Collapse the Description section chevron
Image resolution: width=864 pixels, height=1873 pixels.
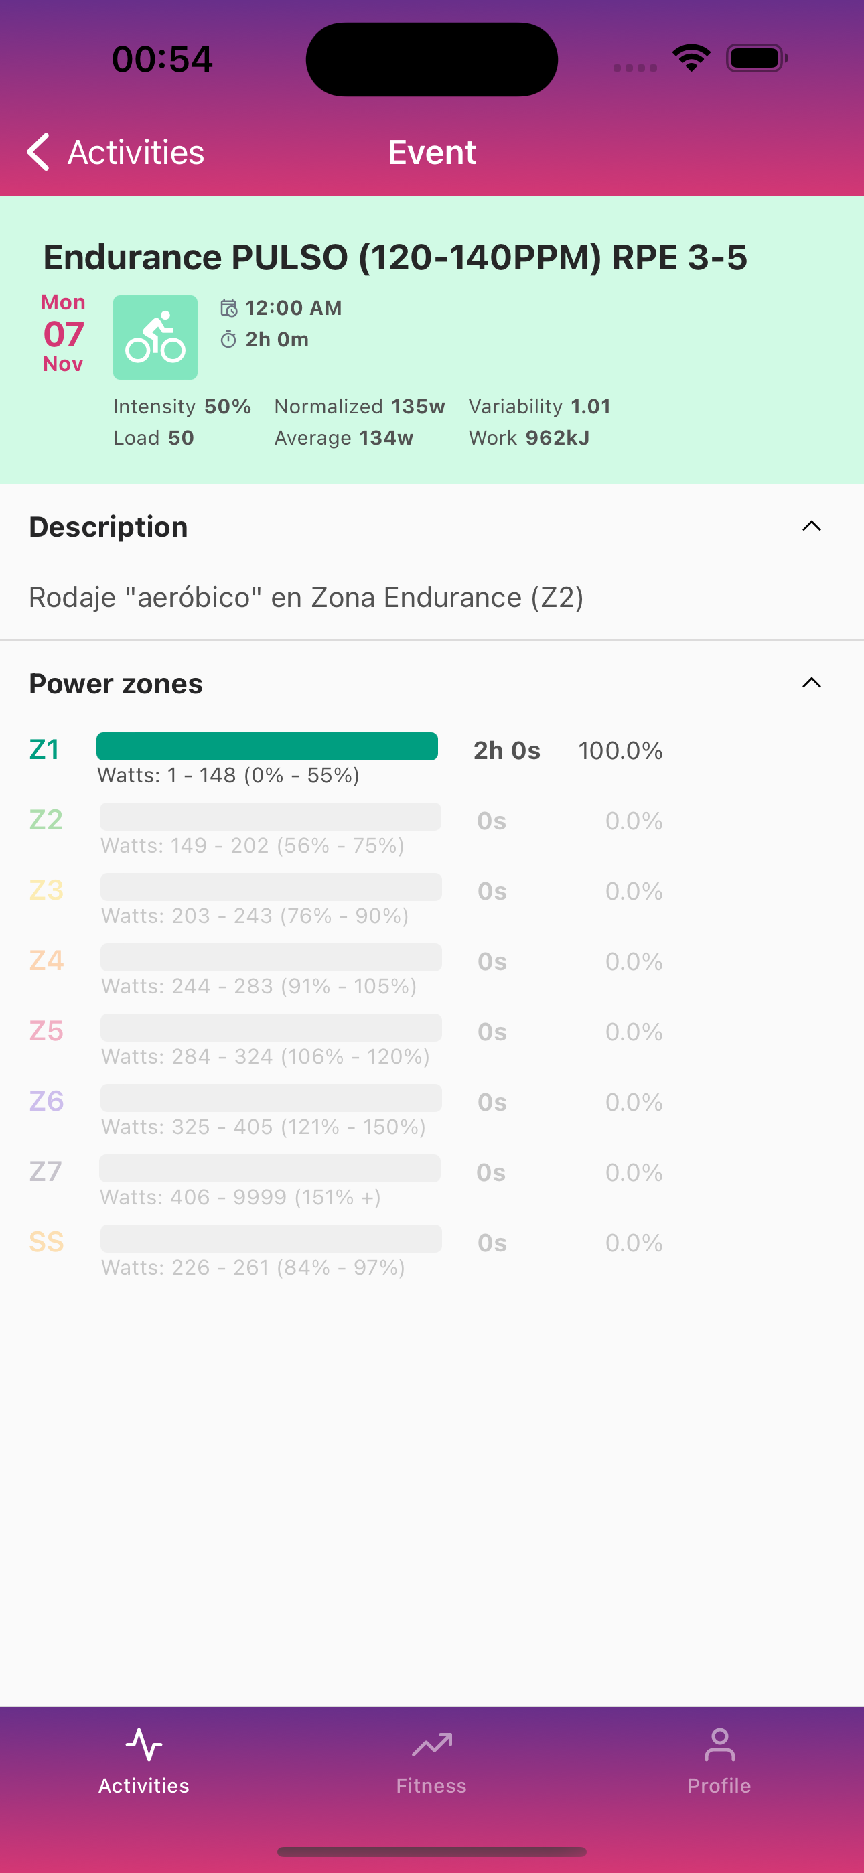tap(812, 527)
